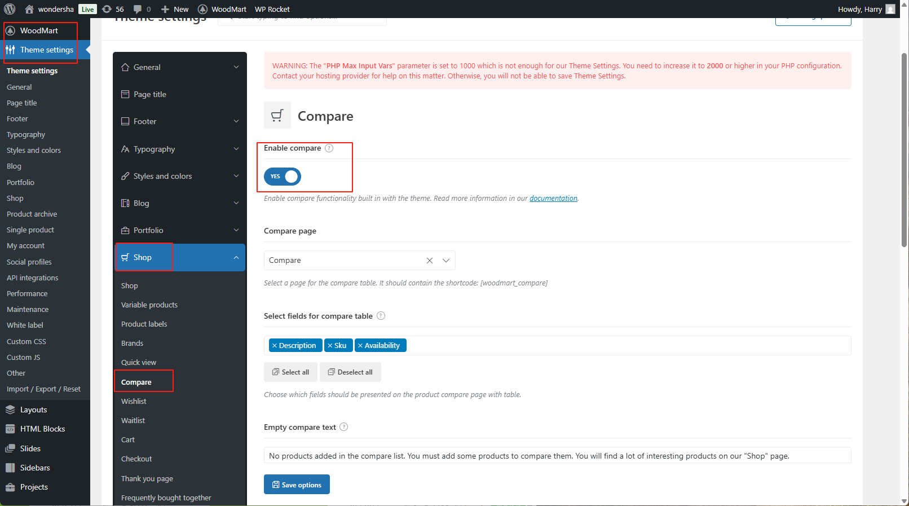Viewport: 909px width, 506px height.
Task: Open the documentation link
Action: click(x=553, y=199)
